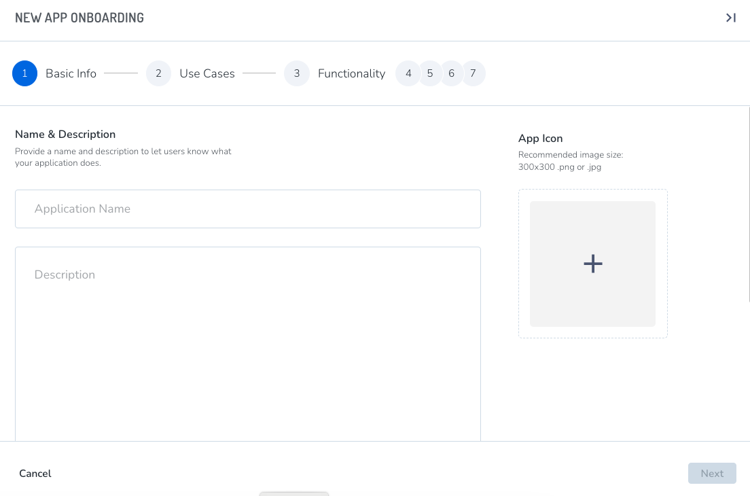The height and width of the screenshot is (496, 750).
Task: Click the Functionality step label
Action: click(351, 73)
